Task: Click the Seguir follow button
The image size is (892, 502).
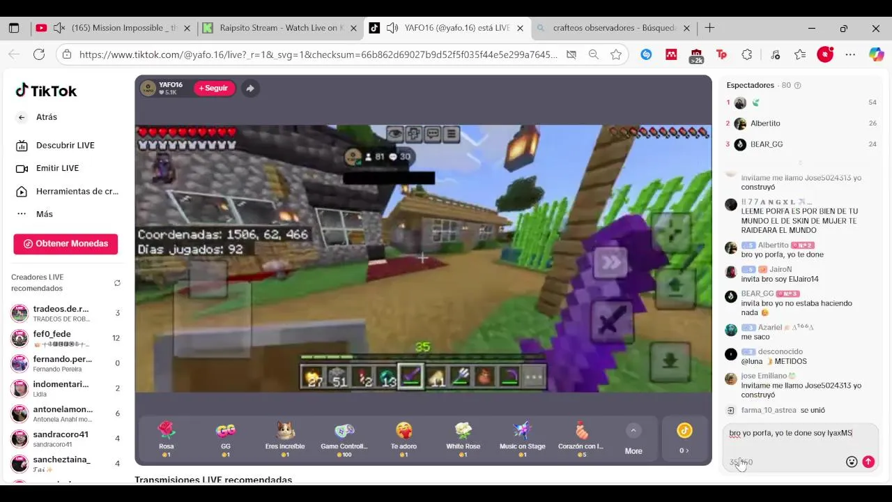Action: point(214,88)
